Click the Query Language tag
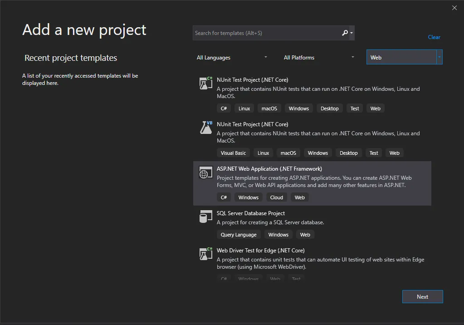 click(x=239, y=235)
